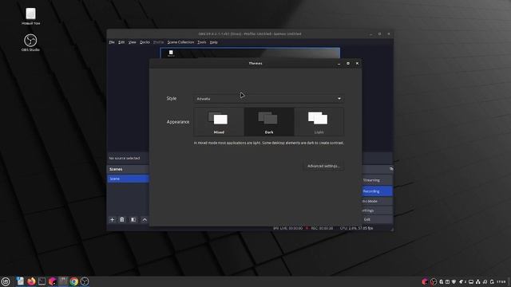Click the Recording button in OBS controls

(x=377, y=191)
